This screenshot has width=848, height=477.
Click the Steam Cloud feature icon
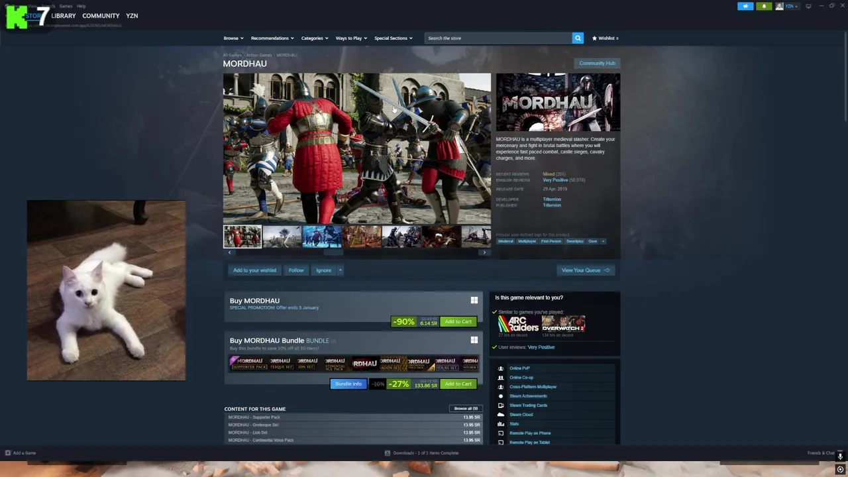click(501, 415)
